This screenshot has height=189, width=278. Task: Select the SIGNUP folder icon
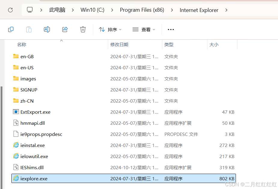coord(16,89)
